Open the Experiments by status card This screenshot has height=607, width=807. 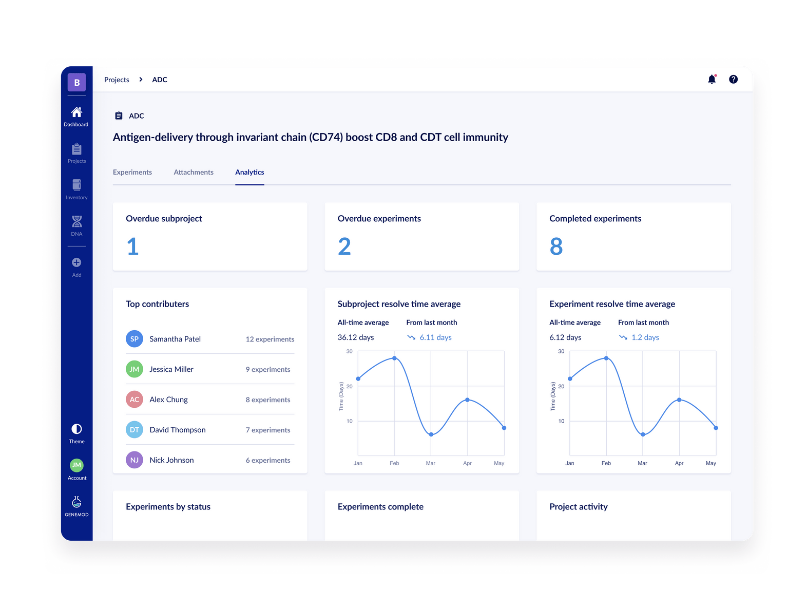210,516
